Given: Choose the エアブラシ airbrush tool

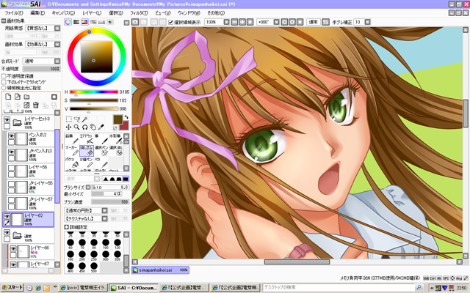Looking at the screenshot, I should click(87, 139).
